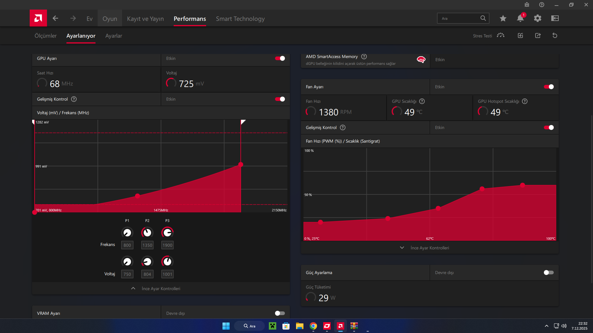Open the Smart Technology tab

click(240, 19)
